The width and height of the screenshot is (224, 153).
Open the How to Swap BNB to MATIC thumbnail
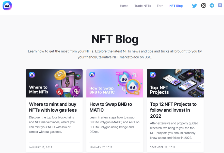point(115,83)
